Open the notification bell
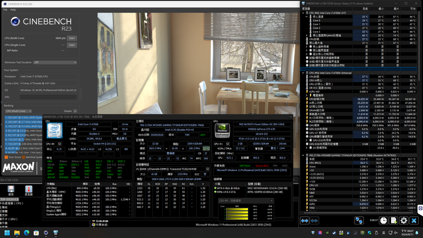Screen dimensions: 423x238 417,233
